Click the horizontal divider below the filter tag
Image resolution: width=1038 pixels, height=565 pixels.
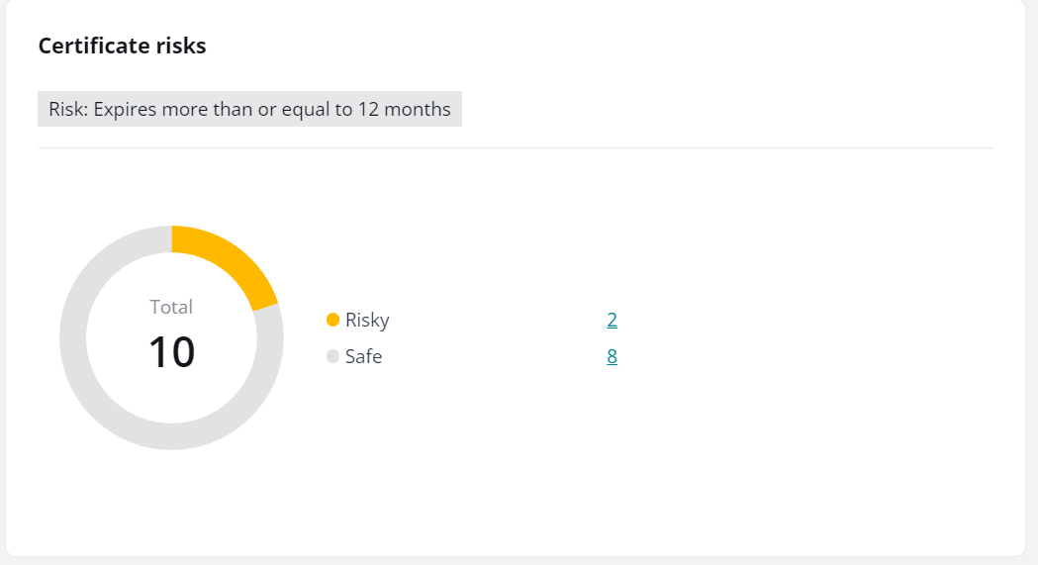click(515, 148)
